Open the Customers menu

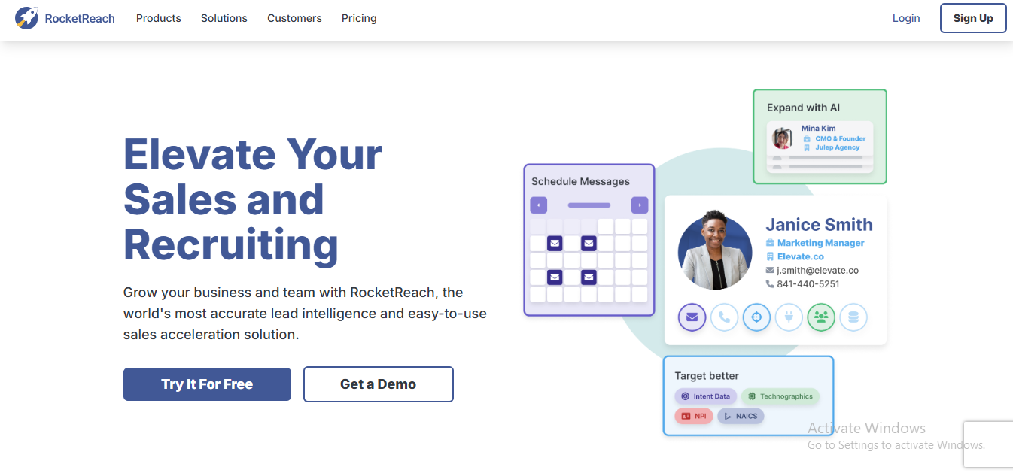pyautogui.click(x=294, y=18)
